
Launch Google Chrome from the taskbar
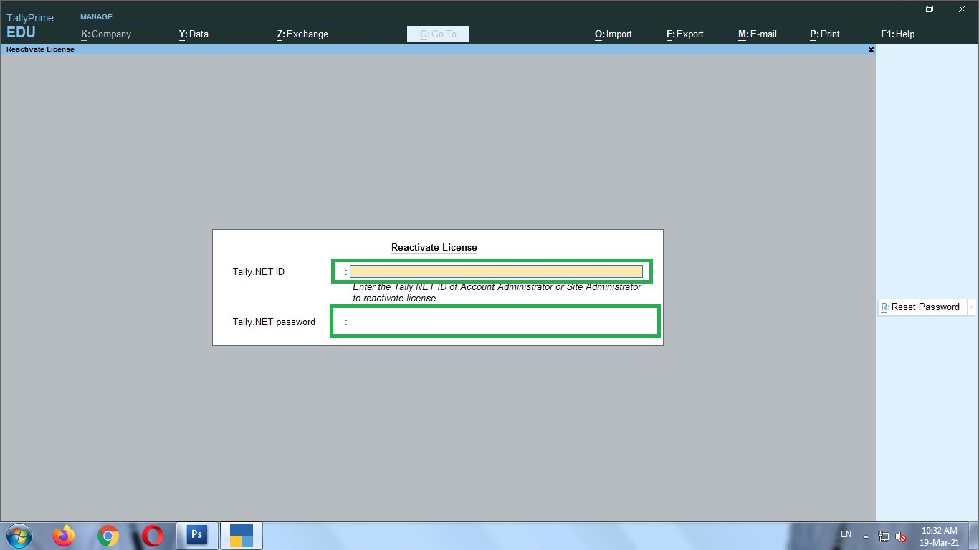[x=108, y=536]
